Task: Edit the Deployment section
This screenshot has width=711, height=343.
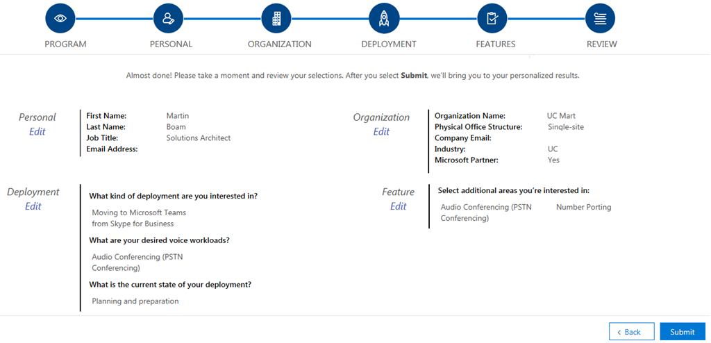Action: (x=33, y=206)
